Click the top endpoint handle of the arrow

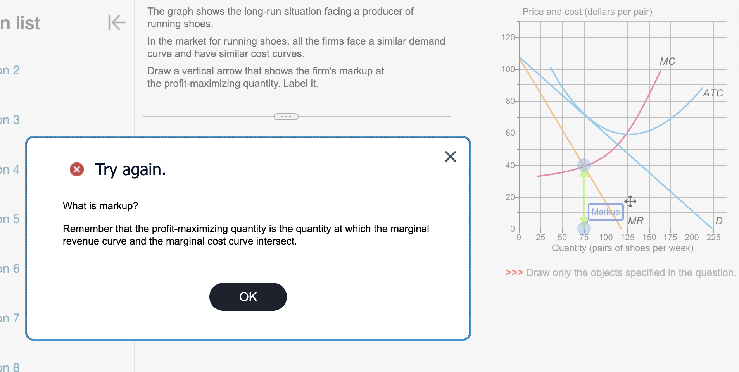(x=584, y=166)
